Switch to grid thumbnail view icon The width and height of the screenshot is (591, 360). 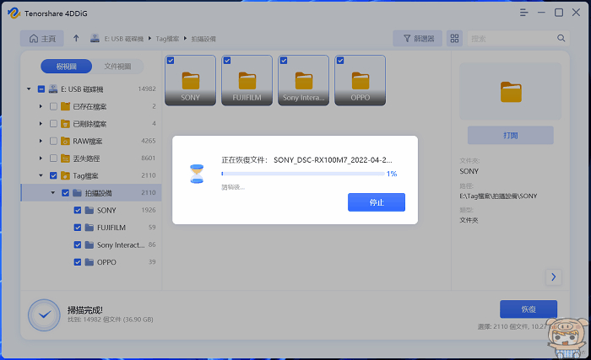coord(455,39)
